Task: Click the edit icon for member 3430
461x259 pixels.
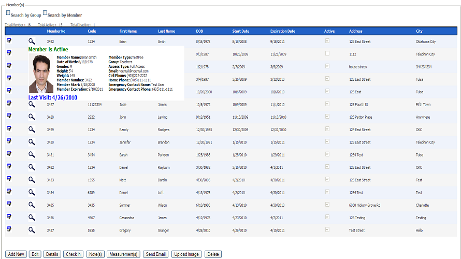Action: click(x=9, y=141)
